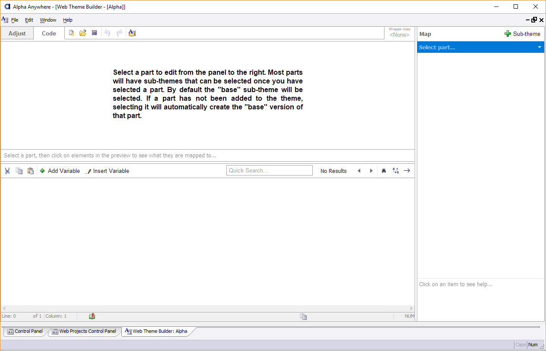Click the theme properties icon after Redo

point(132,33)
